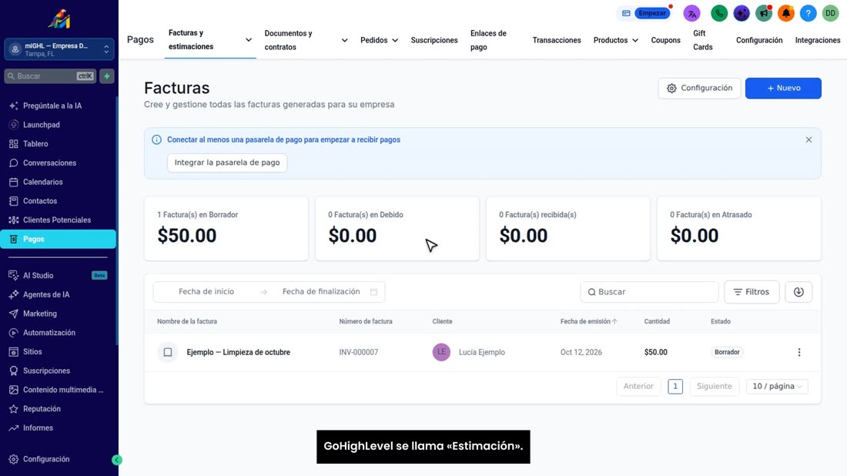Click the green lightning quick actions icon
Viewport: 847px width, 476px height.
pyautogui.click(x=107, y=76)
